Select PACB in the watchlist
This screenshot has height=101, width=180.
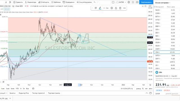(x=167, y=10)
